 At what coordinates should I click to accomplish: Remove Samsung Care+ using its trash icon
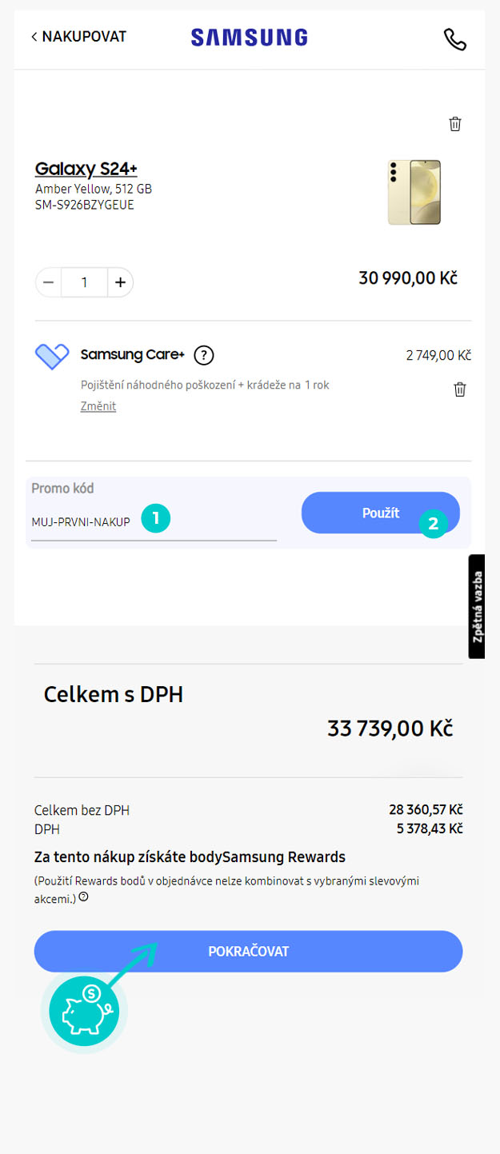click(x=460, y=389)
